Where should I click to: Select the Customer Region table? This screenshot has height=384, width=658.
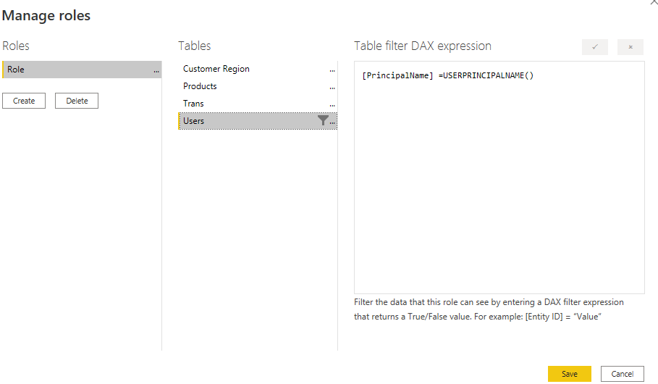point(258,69)
